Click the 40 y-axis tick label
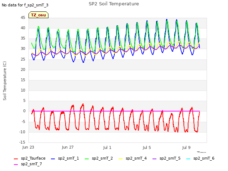Image resolution: width=228 pixels, height=171 pixels. [x=23, y=28]
